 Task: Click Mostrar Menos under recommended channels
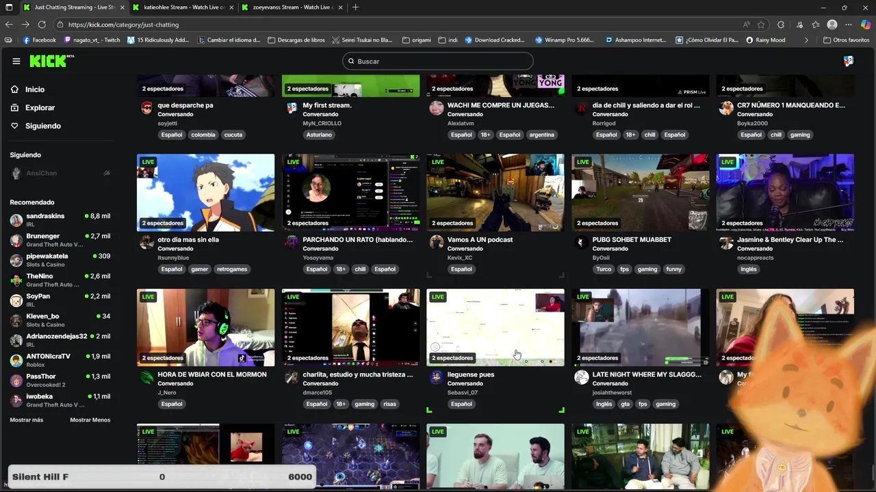(x=90, y=420)
